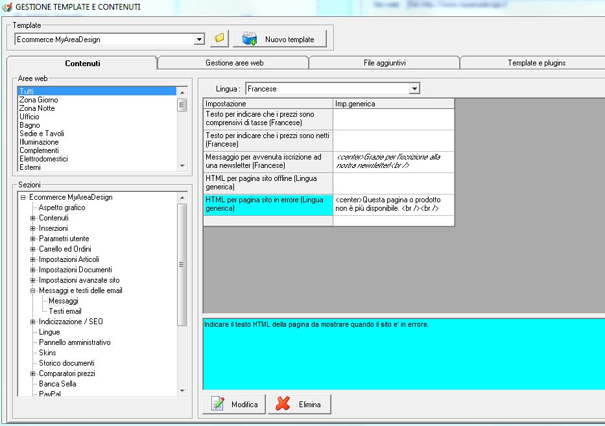Viewport: 605px width, 426px height.
Task: Expand the Impostazioni Articoli tree node
Action: tap(33, 260)
